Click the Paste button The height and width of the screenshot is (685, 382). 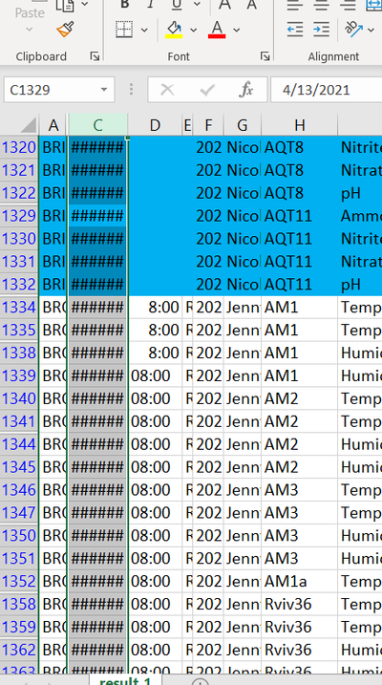tap(30, 12)
